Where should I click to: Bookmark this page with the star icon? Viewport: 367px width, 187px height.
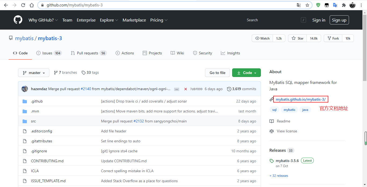pos(307,5)
